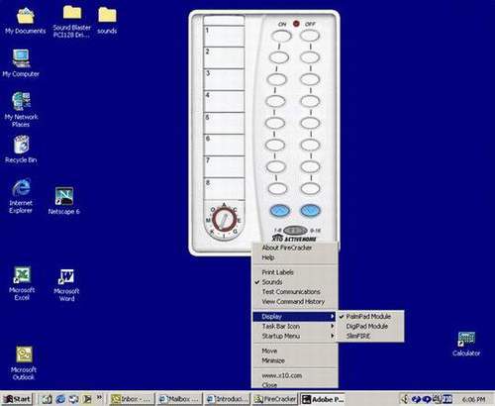Open the www.x10.com link entry
Image resolution: width=495 pixels, height=406 pixels.
coord(282,375)
